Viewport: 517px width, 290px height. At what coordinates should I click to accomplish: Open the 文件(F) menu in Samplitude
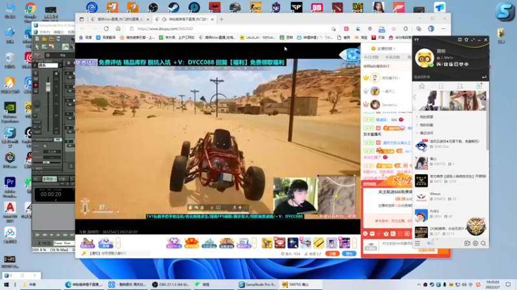(x=45, y=32)
